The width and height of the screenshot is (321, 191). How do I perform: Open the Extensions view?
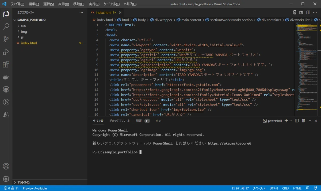(6, 64)
